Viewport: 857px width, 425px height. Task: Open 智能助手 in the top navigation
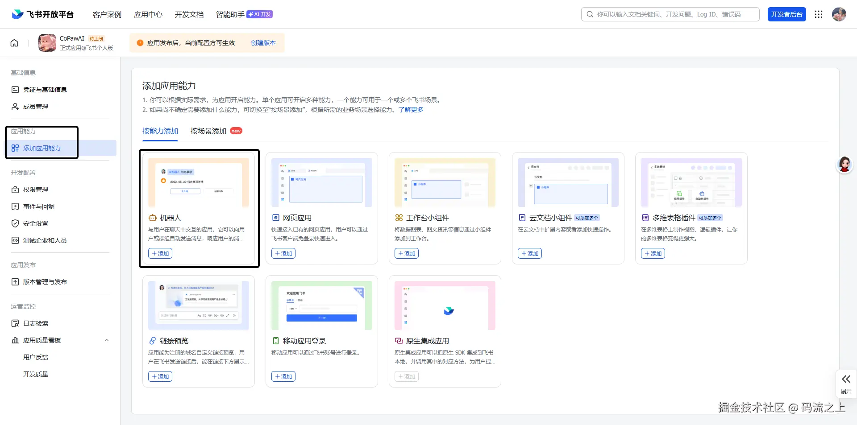click(x=230, y=14)
